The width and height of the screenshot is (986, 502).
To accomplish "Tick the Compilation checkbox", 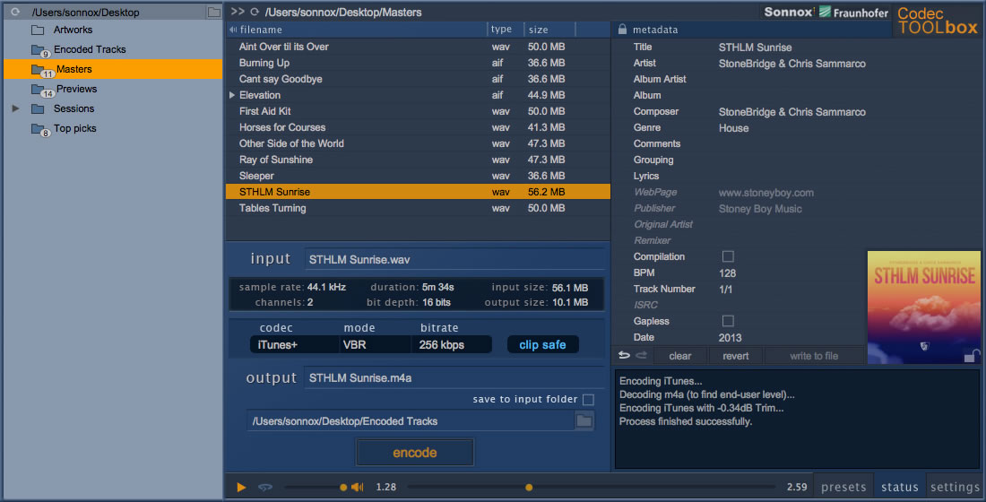I will pos(728,256).
